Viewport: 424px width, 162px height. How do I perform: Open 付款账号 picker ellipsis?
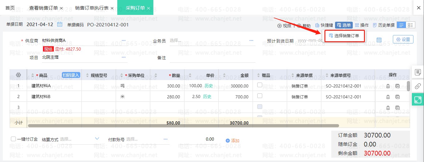[x=165, y=139]
